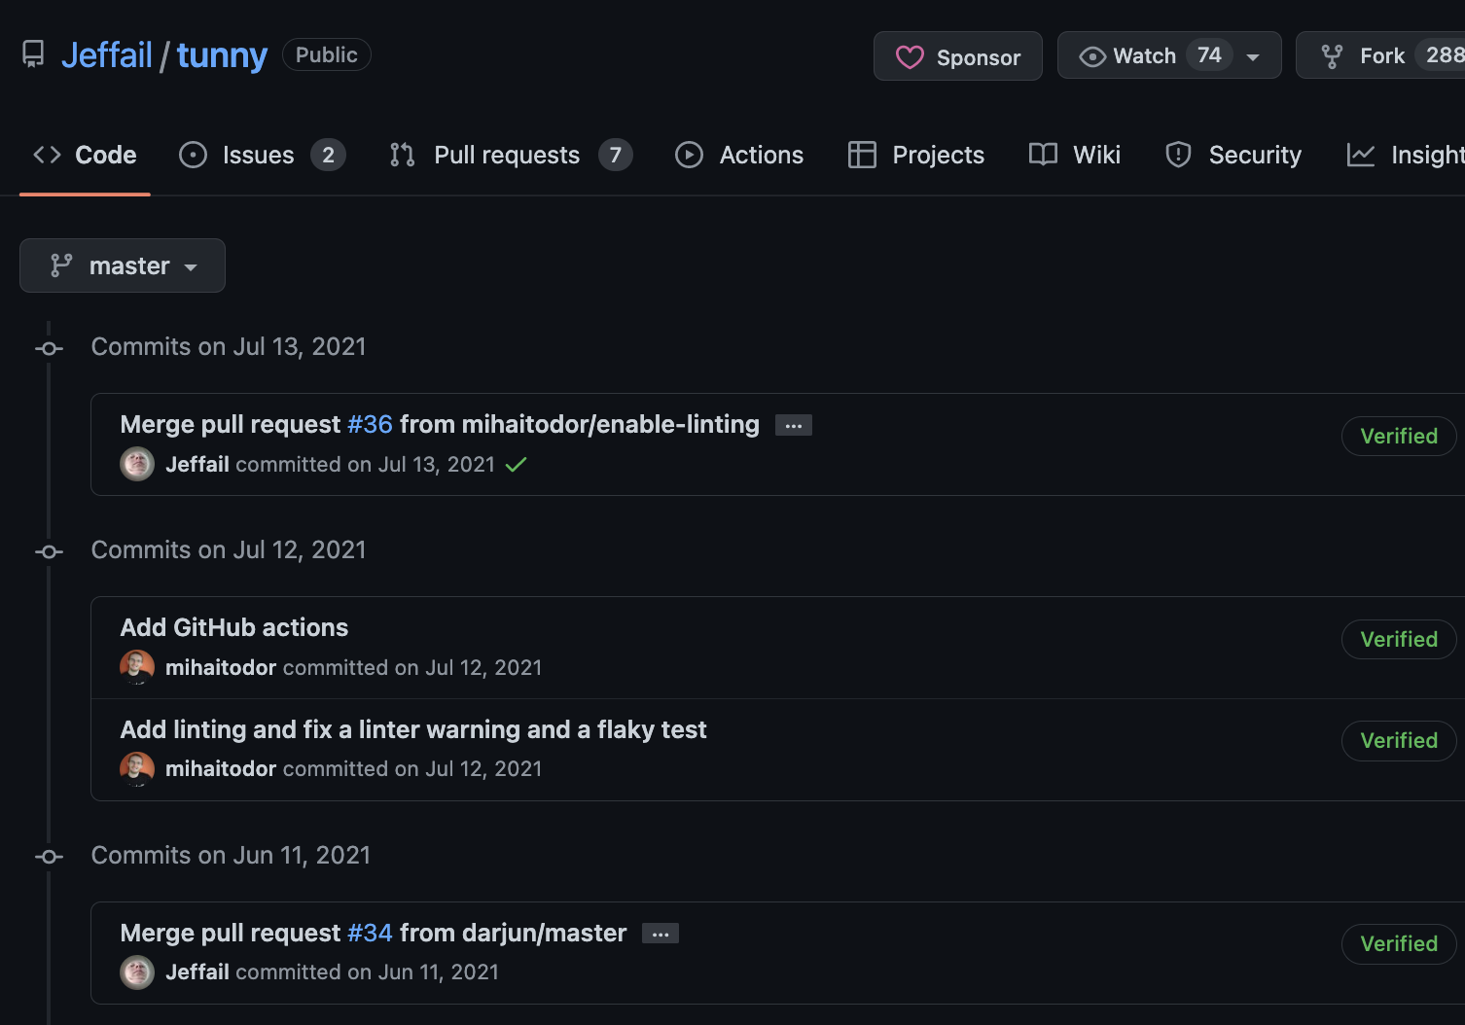The height and width of the screenshot is (1025, 1465).
Task: Click the Fork icon
Action: (x=1332, y=56)
